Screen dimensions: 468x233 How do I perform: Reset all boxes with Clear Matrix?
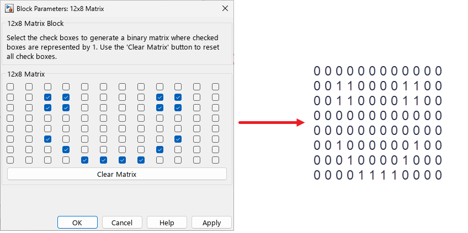coord(116,174)
